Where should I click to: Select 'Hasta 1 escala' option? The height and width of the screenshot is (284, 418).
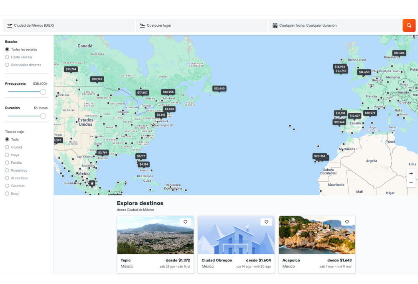coord(7,57)
